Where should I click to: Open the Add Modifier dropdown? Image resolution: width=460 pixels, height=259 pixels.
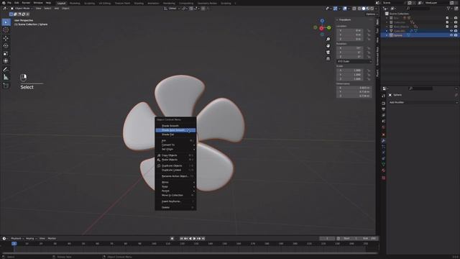point(423,102)
